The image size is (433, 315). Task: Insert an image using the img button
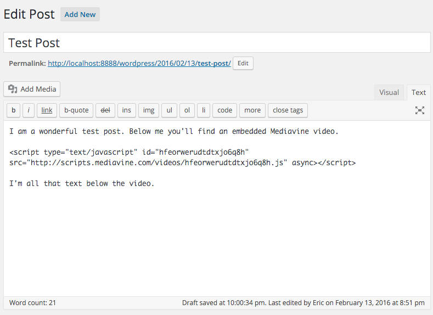pos(148,110)
